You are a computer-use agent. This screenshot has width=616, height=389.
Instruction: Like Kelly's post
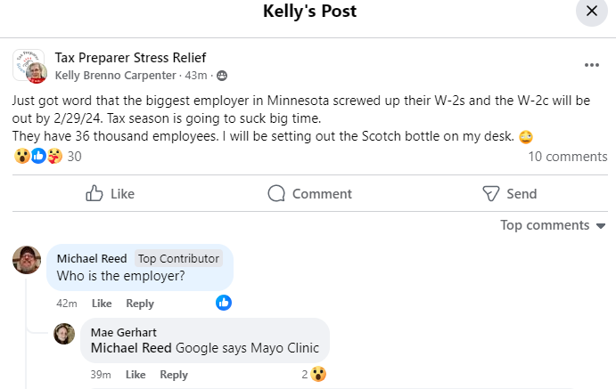tap(110, 193)
